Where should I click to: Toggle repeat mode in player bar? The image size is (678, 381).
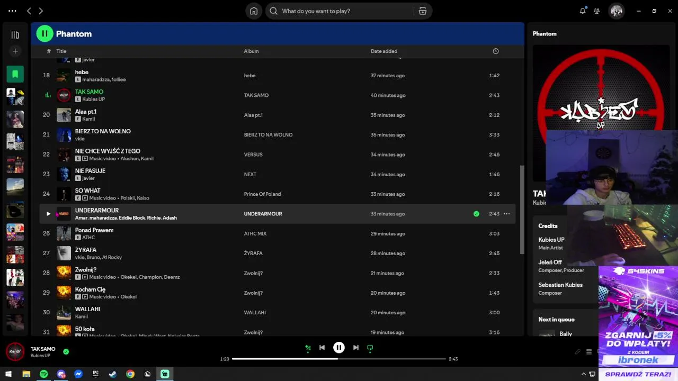[x=370, y=348]
